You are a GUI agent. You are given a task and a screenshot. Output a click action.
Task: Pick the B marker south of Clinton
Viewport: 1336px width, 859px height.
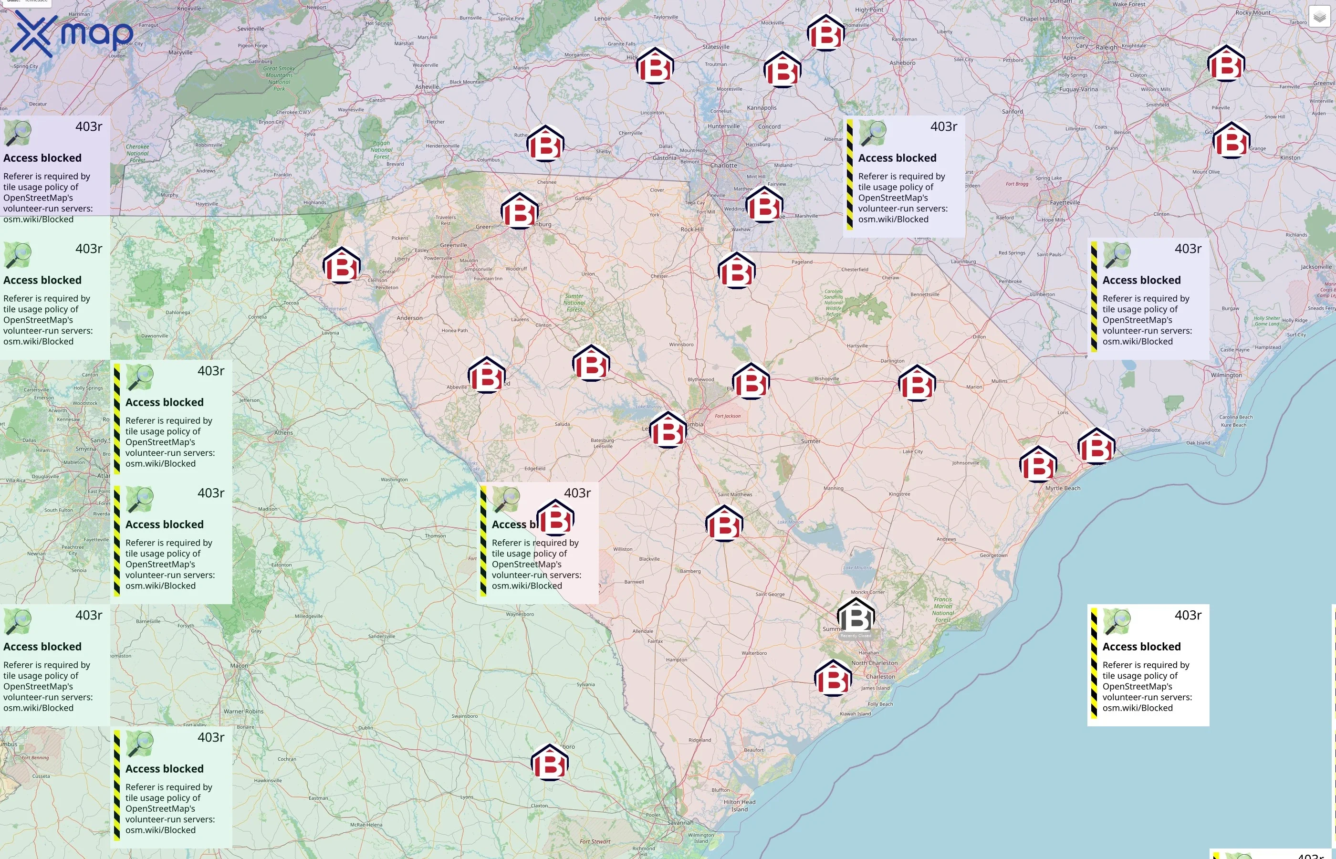[591, 363]
